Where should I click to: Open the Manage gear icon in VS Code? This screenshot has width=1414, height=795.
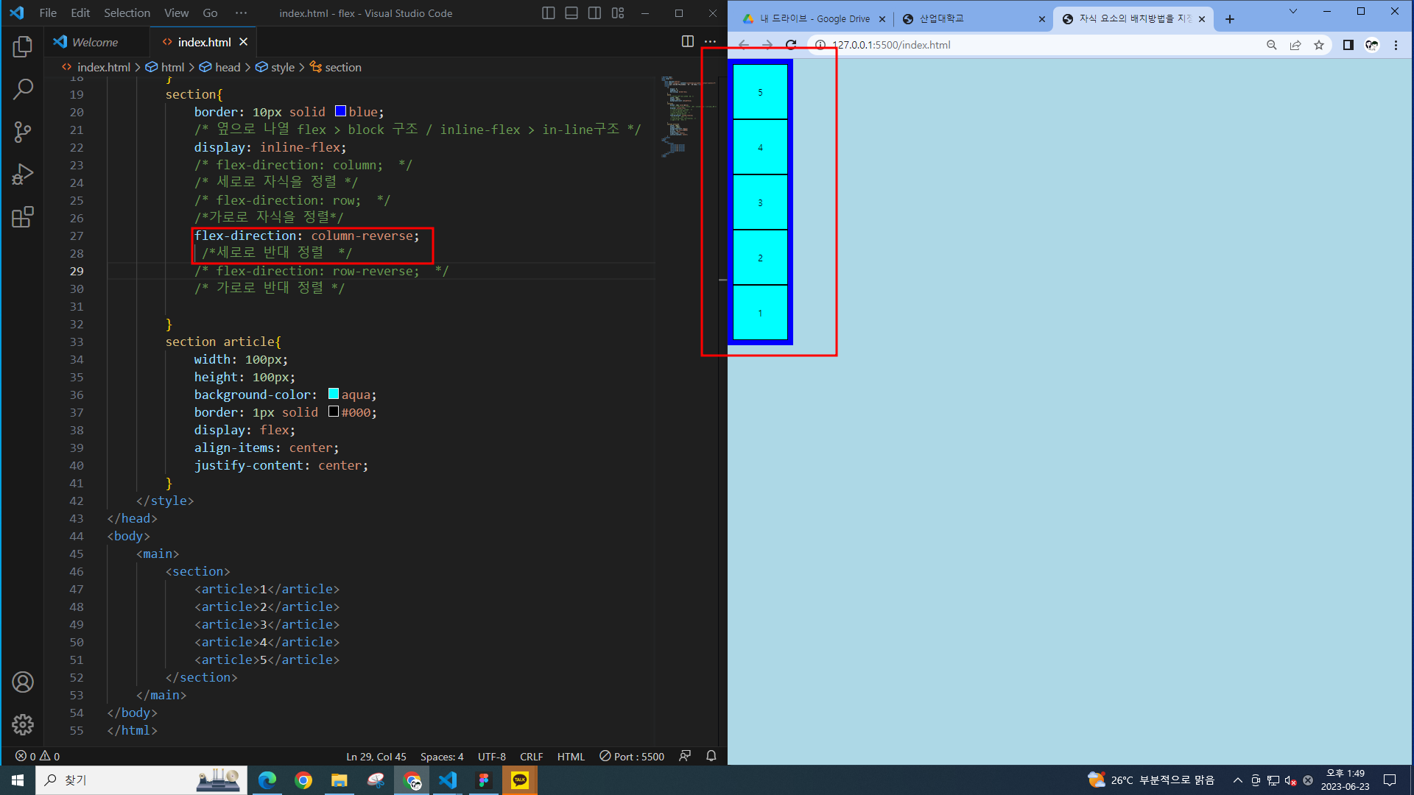(22, 724)
